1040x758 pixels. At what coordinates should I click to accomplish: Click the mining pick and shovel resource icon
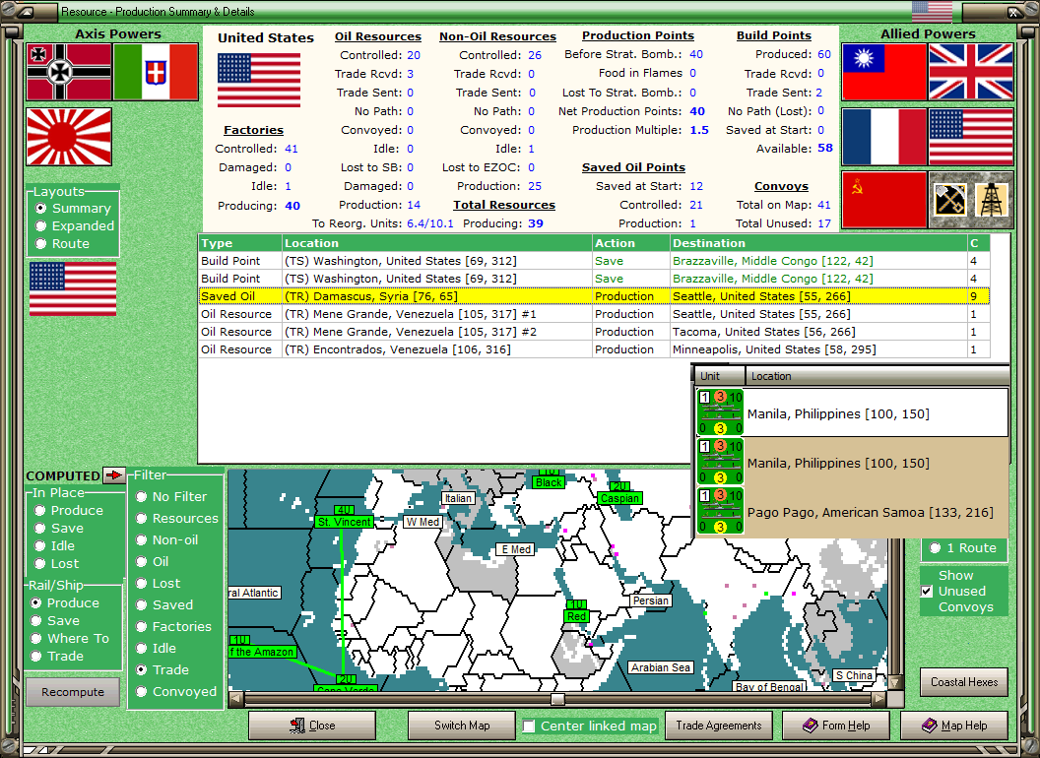click(x=950, y=200)
